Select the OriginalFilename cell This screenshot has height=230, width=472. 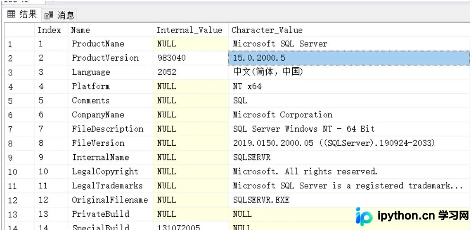[111, 200]
